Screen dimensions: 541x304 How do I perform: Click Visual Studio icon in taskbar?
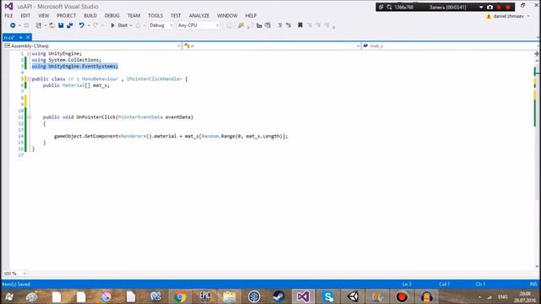click(x=303, y=296)
